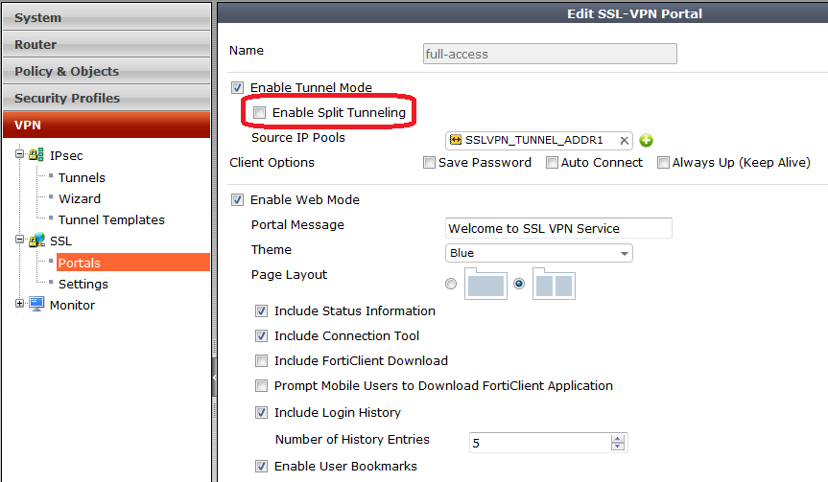Click the Source IP Pools selection box
Screen dimensions: 828x482
(538, 140)
